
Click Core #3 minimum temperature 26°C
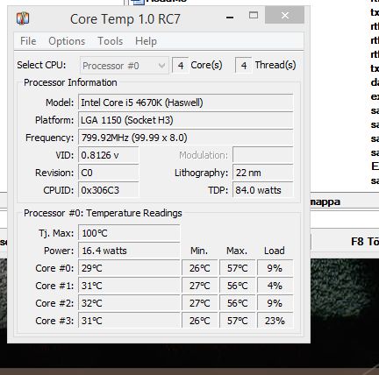click(x=200, y=321)
